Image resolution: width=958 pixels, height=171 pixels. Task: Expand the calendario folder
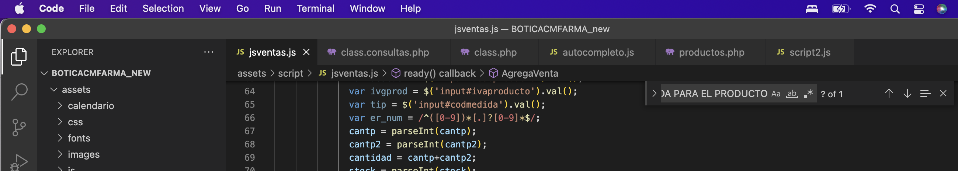pos(91,106)
